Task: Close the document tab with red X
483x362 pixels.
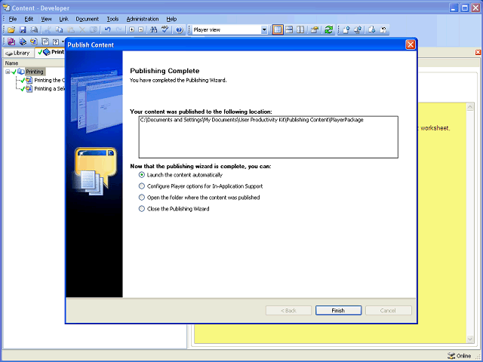Action: pos(478,52)
